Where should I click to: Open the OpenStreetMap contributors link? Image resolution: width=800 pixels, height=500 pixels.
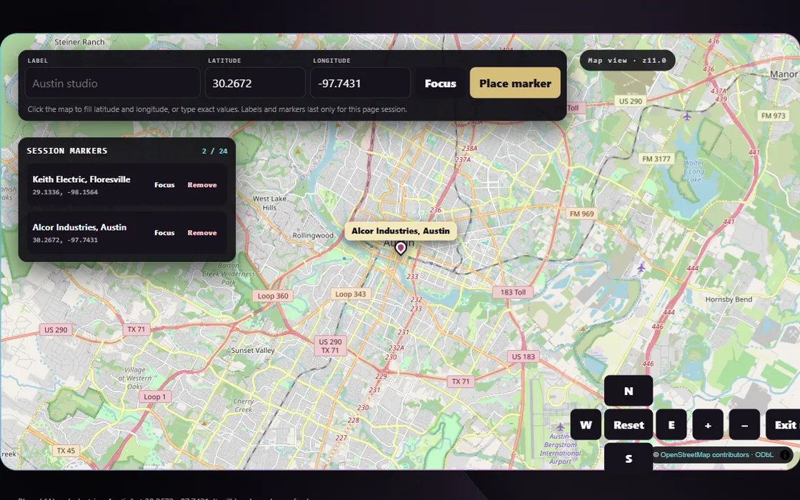(x=704, y=454)
